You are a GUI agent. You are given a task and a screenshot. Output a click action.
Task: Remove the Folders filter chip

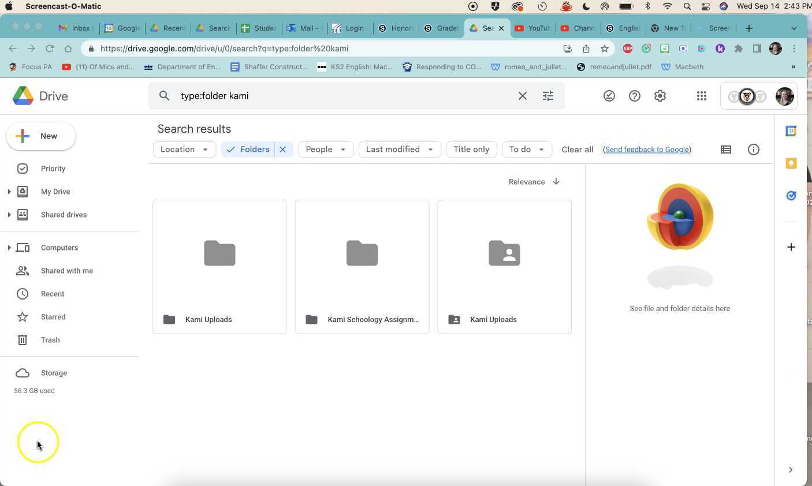point(282,149)
